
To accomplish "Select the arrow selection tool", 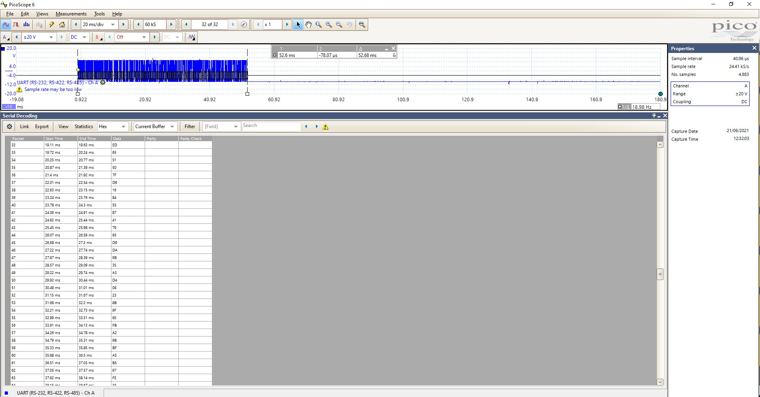I will coord(298,25).
